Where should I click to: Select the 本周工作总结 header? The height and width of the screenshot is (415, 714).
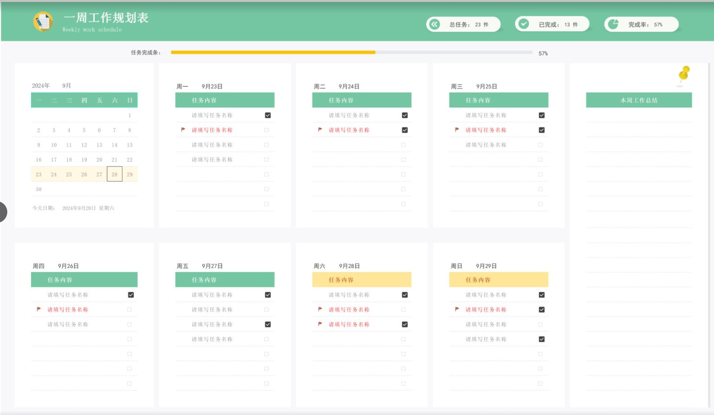tap(639, 100)
